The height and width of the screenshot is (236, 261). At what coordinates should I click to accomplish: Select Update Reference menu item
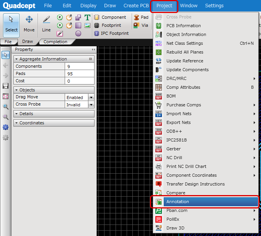206,61
